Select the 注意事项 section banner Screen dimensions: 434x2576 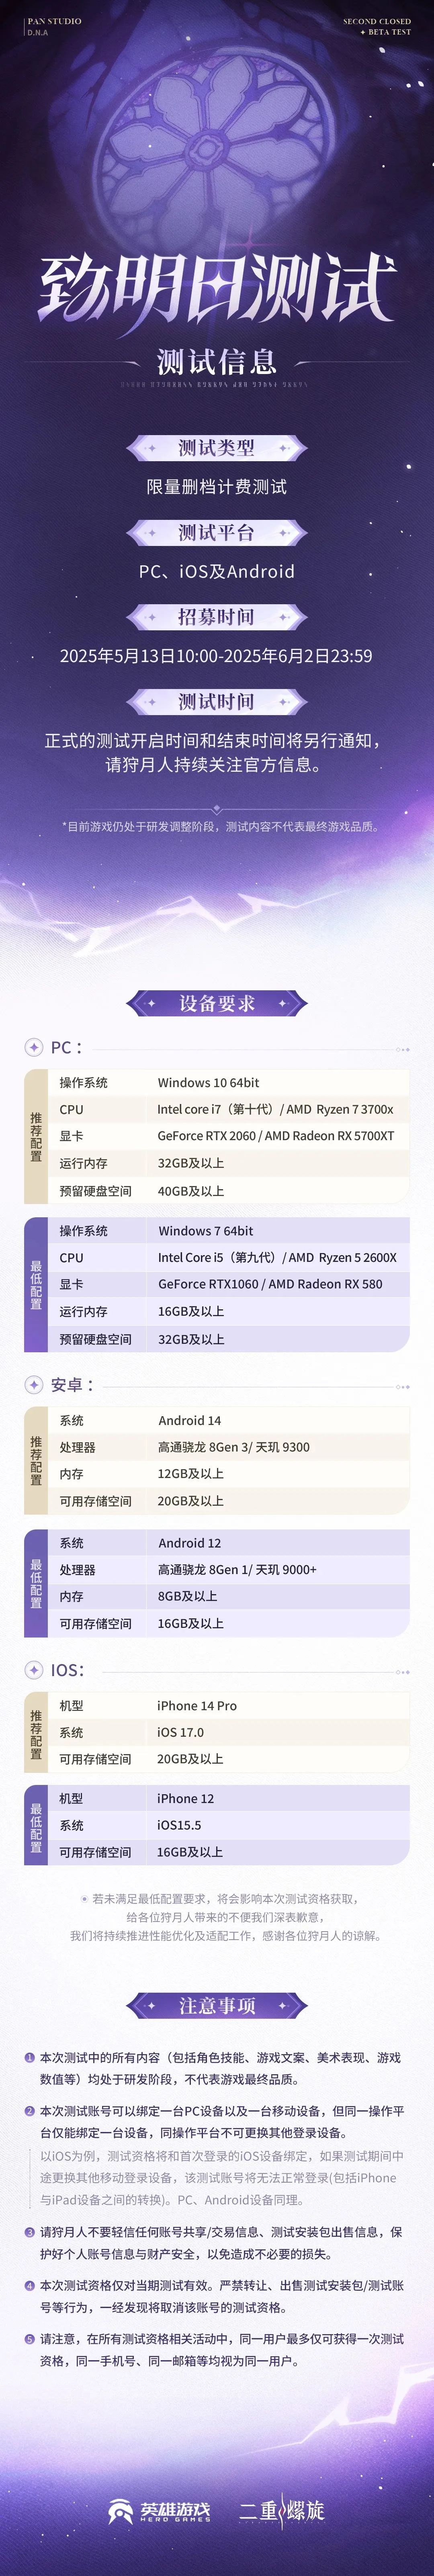217,2005
